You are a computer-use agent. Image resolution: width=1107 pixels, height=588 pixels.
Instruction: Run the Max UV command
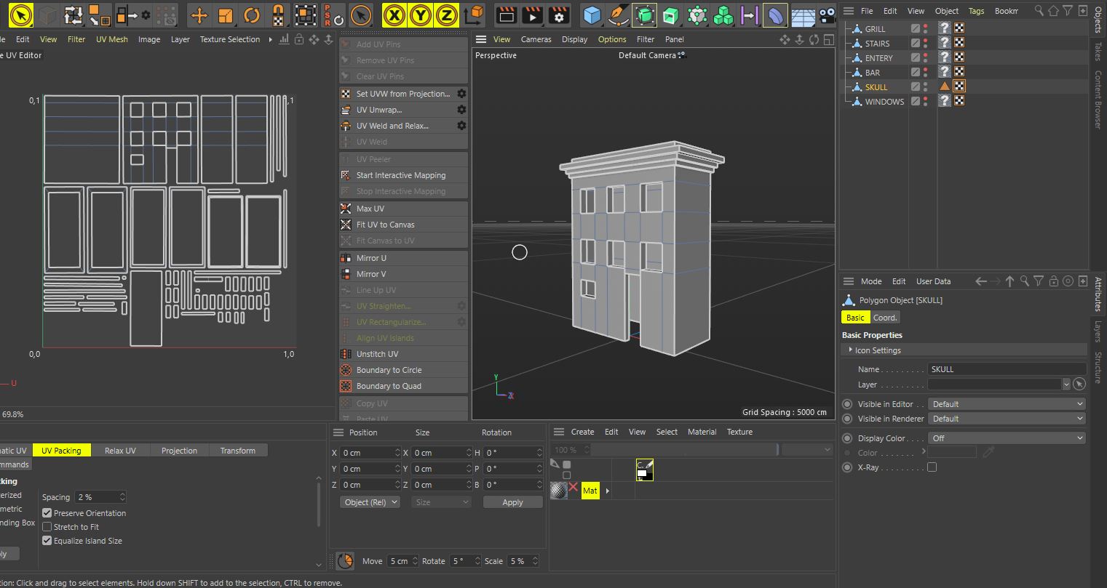point(404,209)
